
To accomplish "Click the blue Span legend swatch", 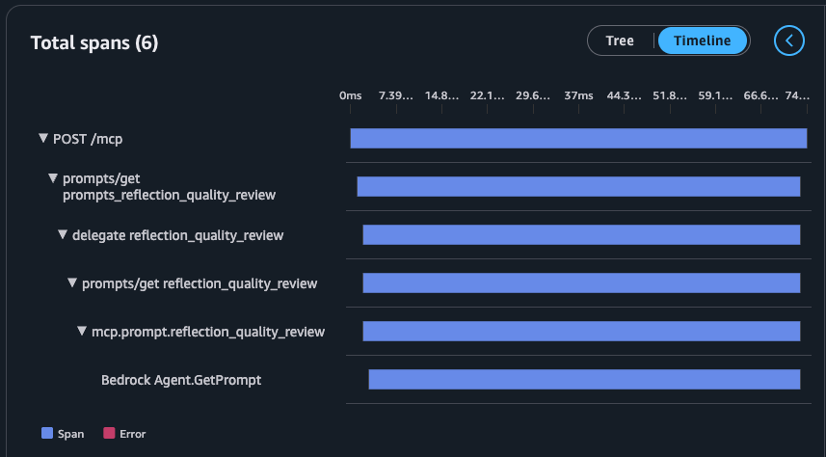I will [47, 433].
